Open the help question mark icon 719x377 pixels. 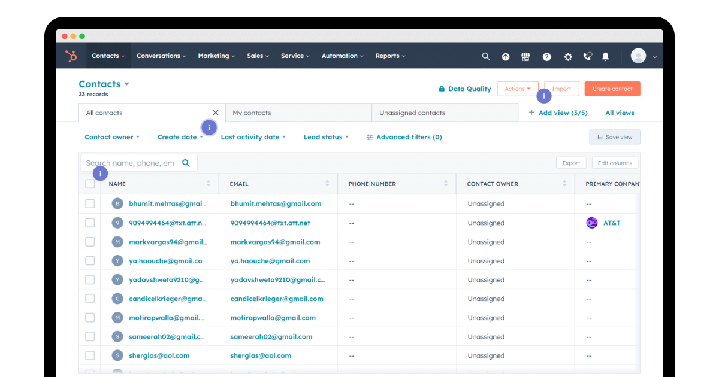(x=546, y=56)
